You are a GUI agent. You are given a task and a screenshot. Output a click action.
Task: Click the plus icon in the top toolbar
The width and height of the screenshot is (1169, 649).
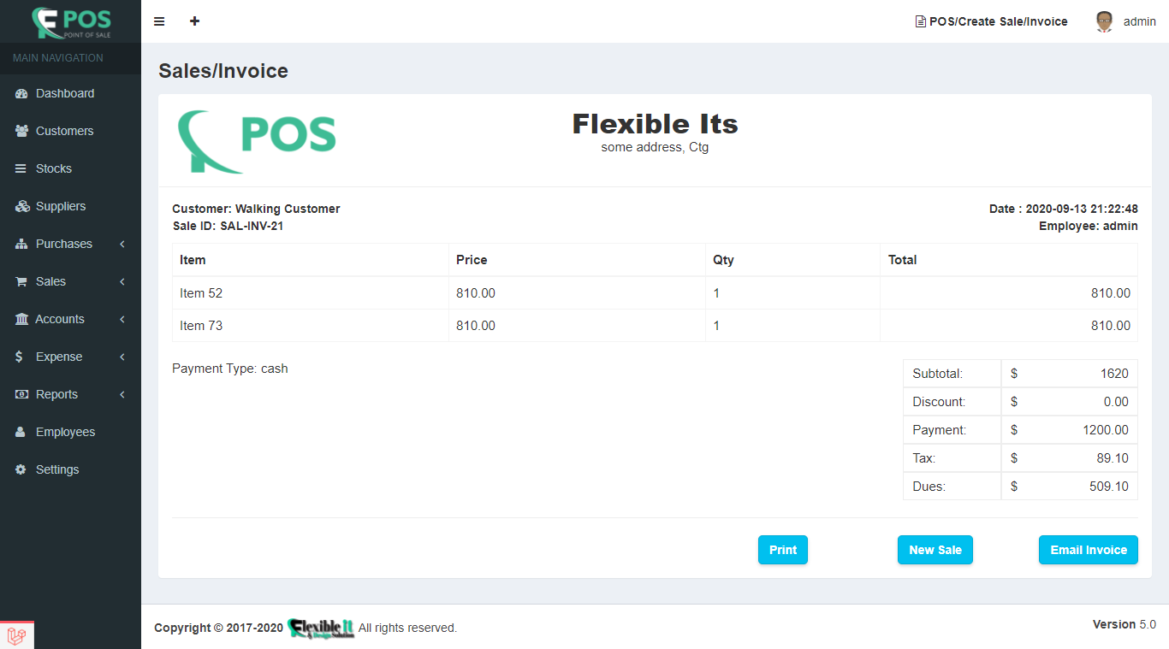tap(194, 21)
